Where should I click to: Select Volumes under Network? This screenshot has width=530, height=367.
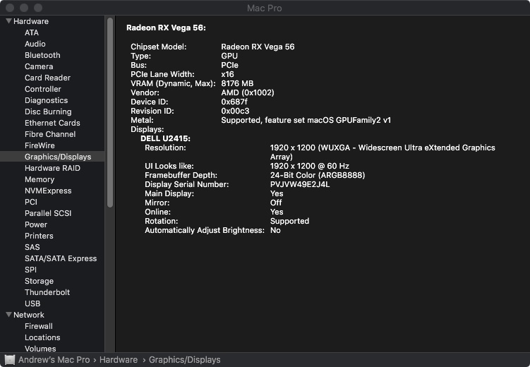40,349
